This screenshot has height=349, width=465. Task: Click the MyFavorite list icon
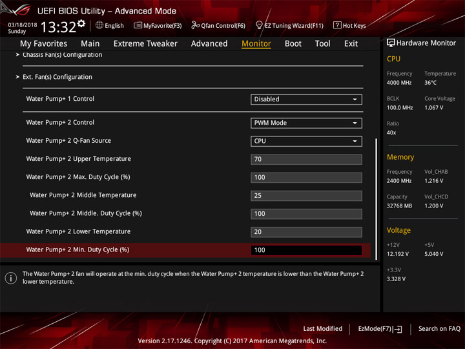pyautogui.click(x=138, y=25)
